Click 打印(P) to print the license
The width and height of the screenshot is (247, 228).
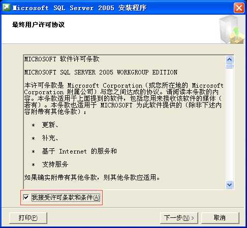[28, 218]
